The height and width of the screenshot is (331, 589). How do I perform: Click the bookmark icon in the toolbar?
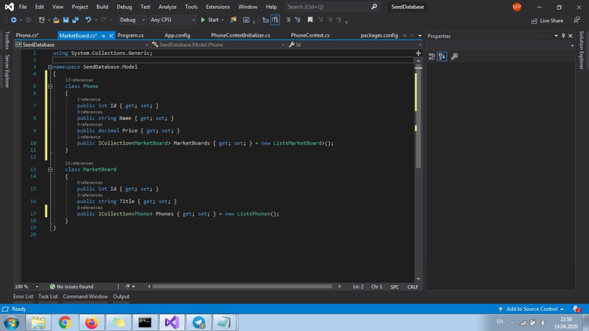tap(310, 20)
